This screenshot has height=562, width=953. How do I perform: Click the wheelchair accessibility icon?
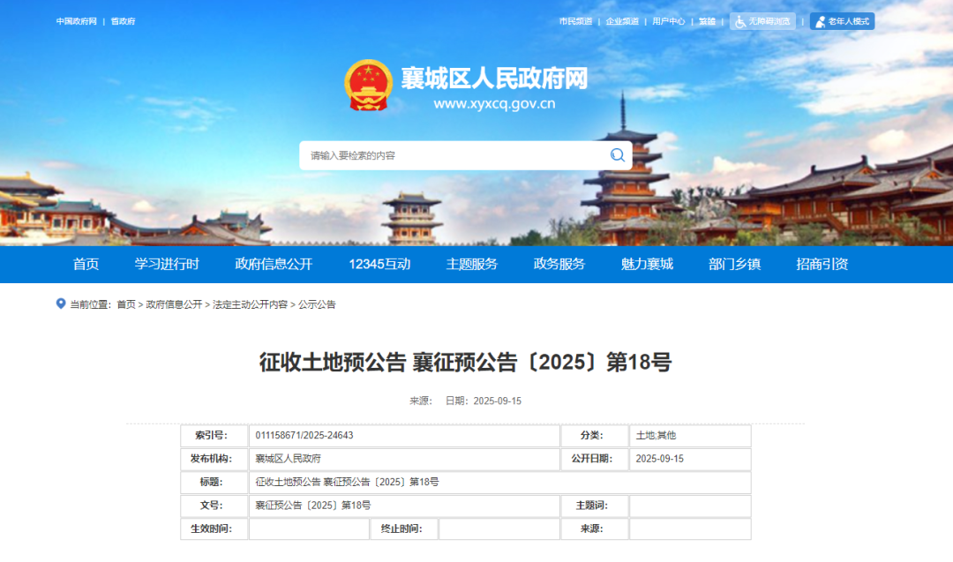click(739, 21)
